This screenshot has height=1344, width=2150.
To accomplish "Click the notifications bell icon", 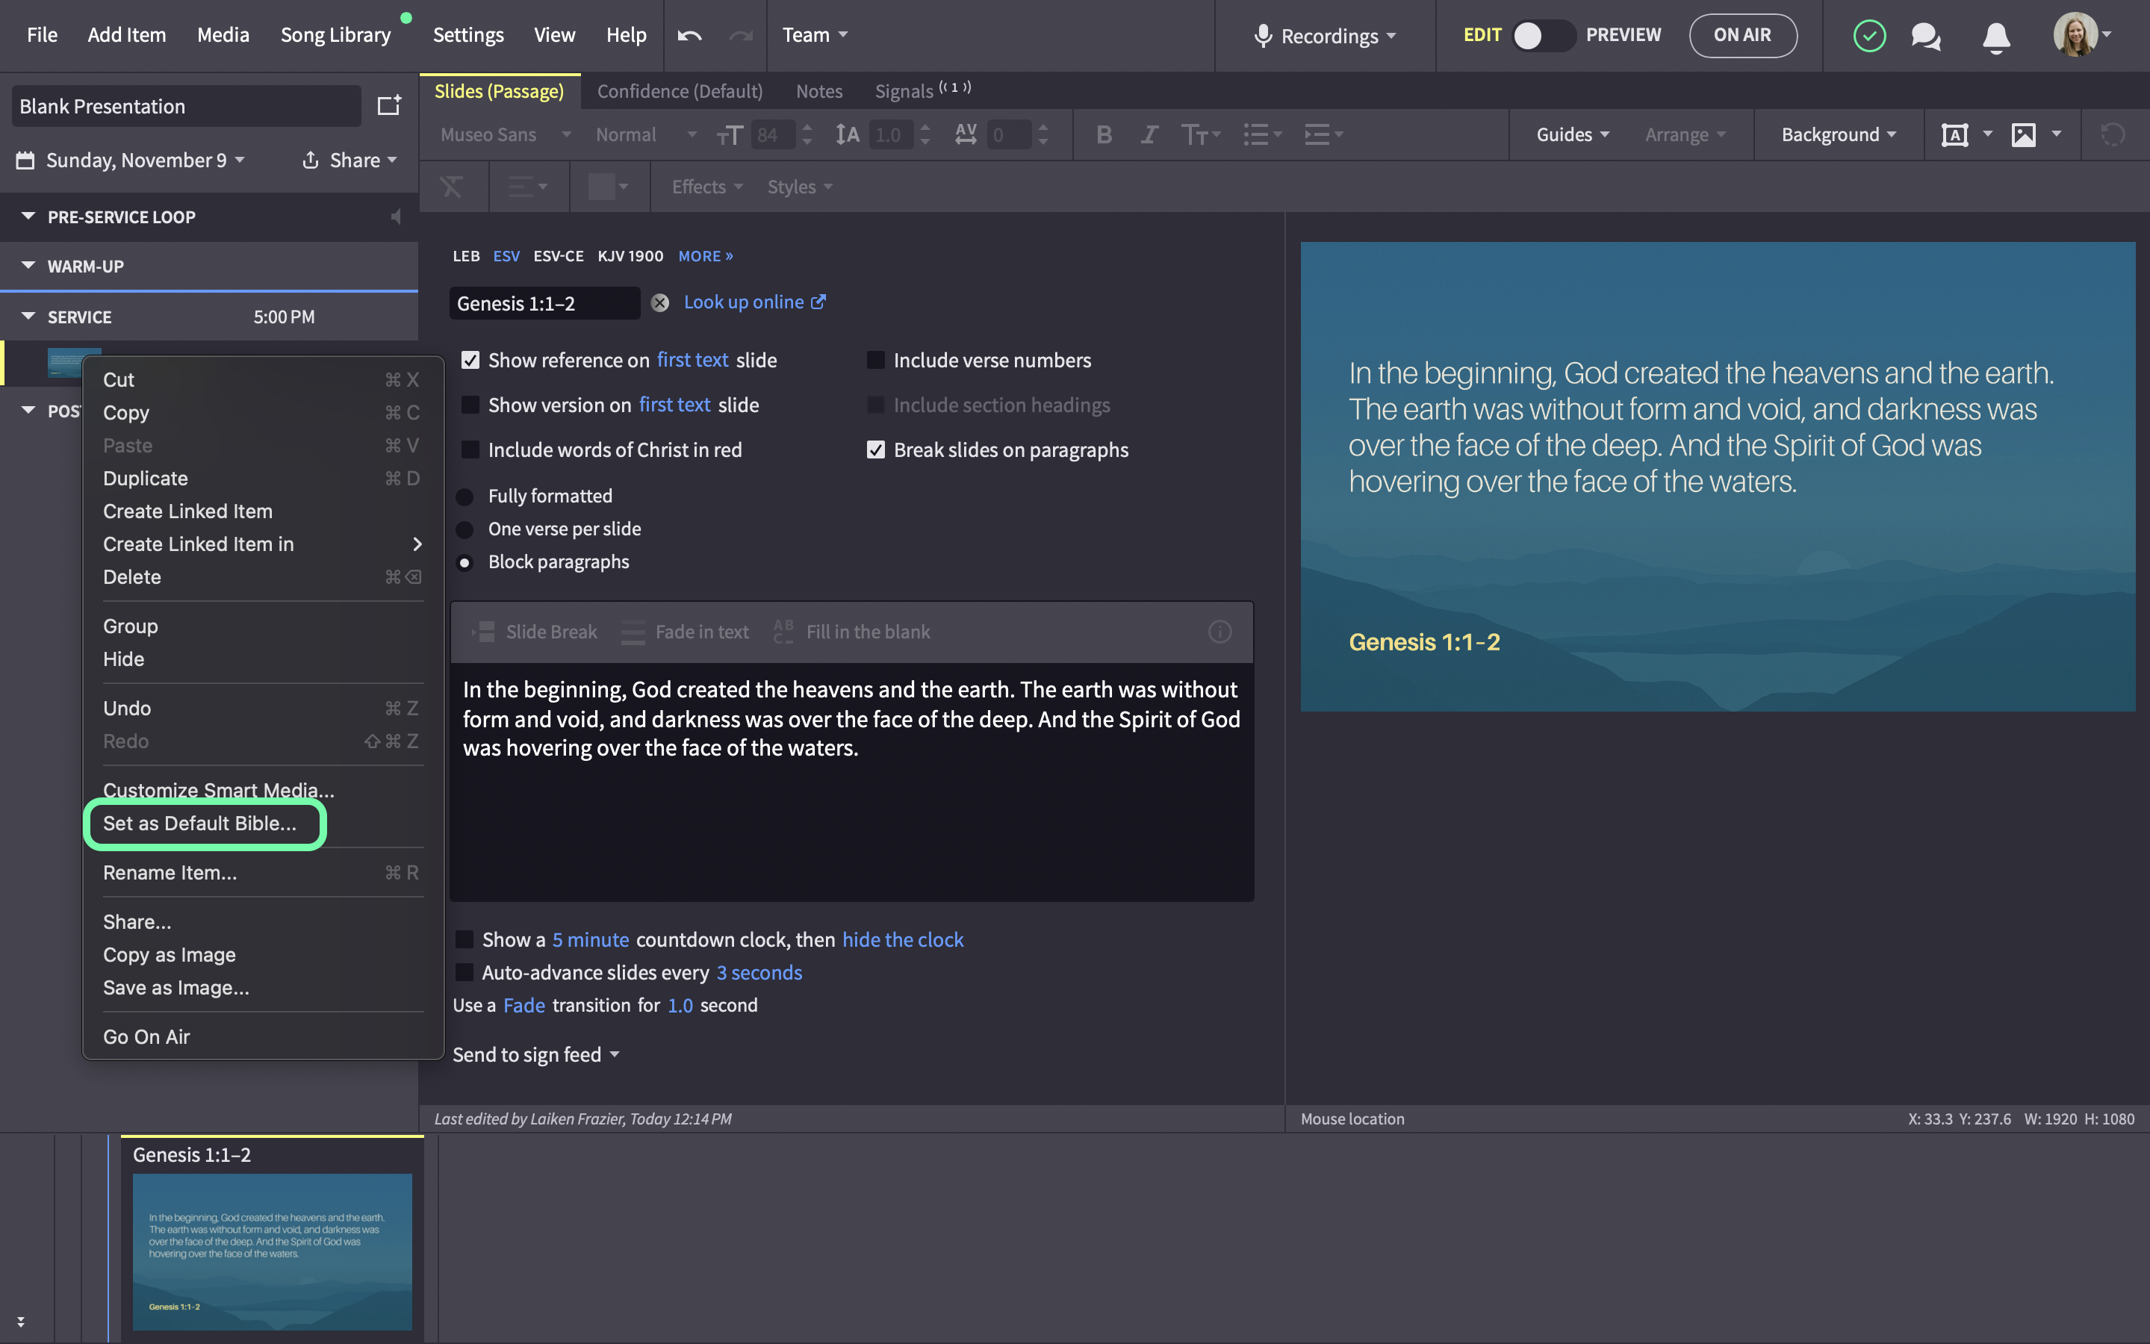I will tap(1996, 37).
